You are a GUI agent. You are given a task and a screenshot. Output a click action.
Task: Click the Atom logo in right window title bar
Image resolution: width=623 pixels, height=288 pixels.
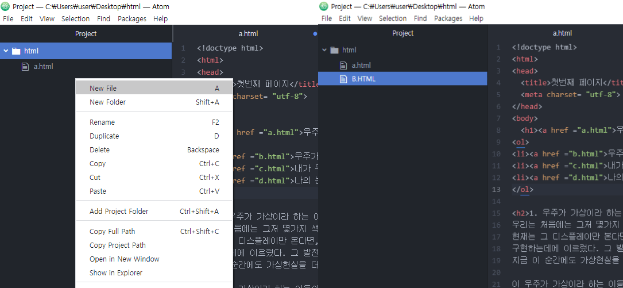coord(324,6)
